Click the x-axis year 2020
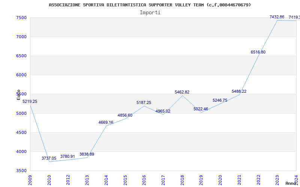 (220, 180)
